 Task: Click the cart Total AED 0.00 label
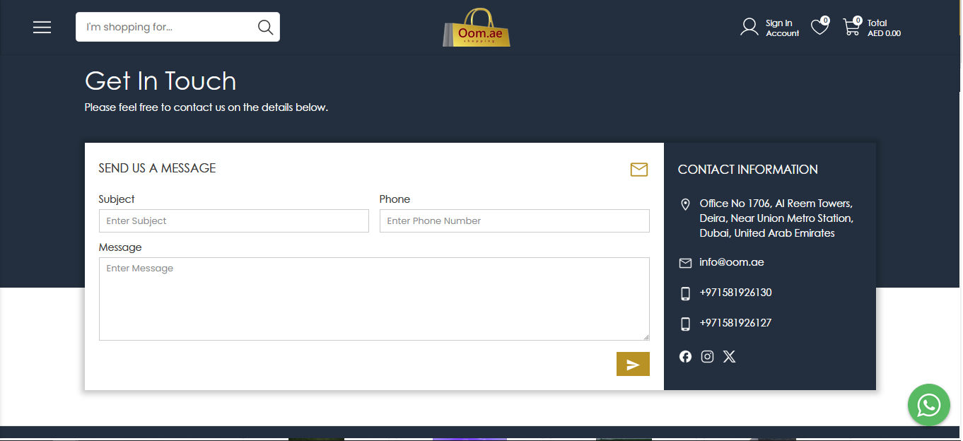pyautogui.click(x=884, y=28)
